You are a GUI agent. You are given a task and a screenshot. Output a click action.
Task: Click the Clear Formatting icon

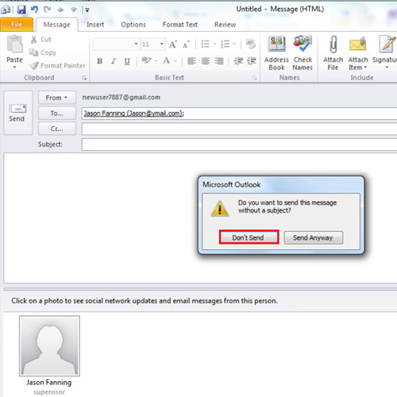(250, 44)
